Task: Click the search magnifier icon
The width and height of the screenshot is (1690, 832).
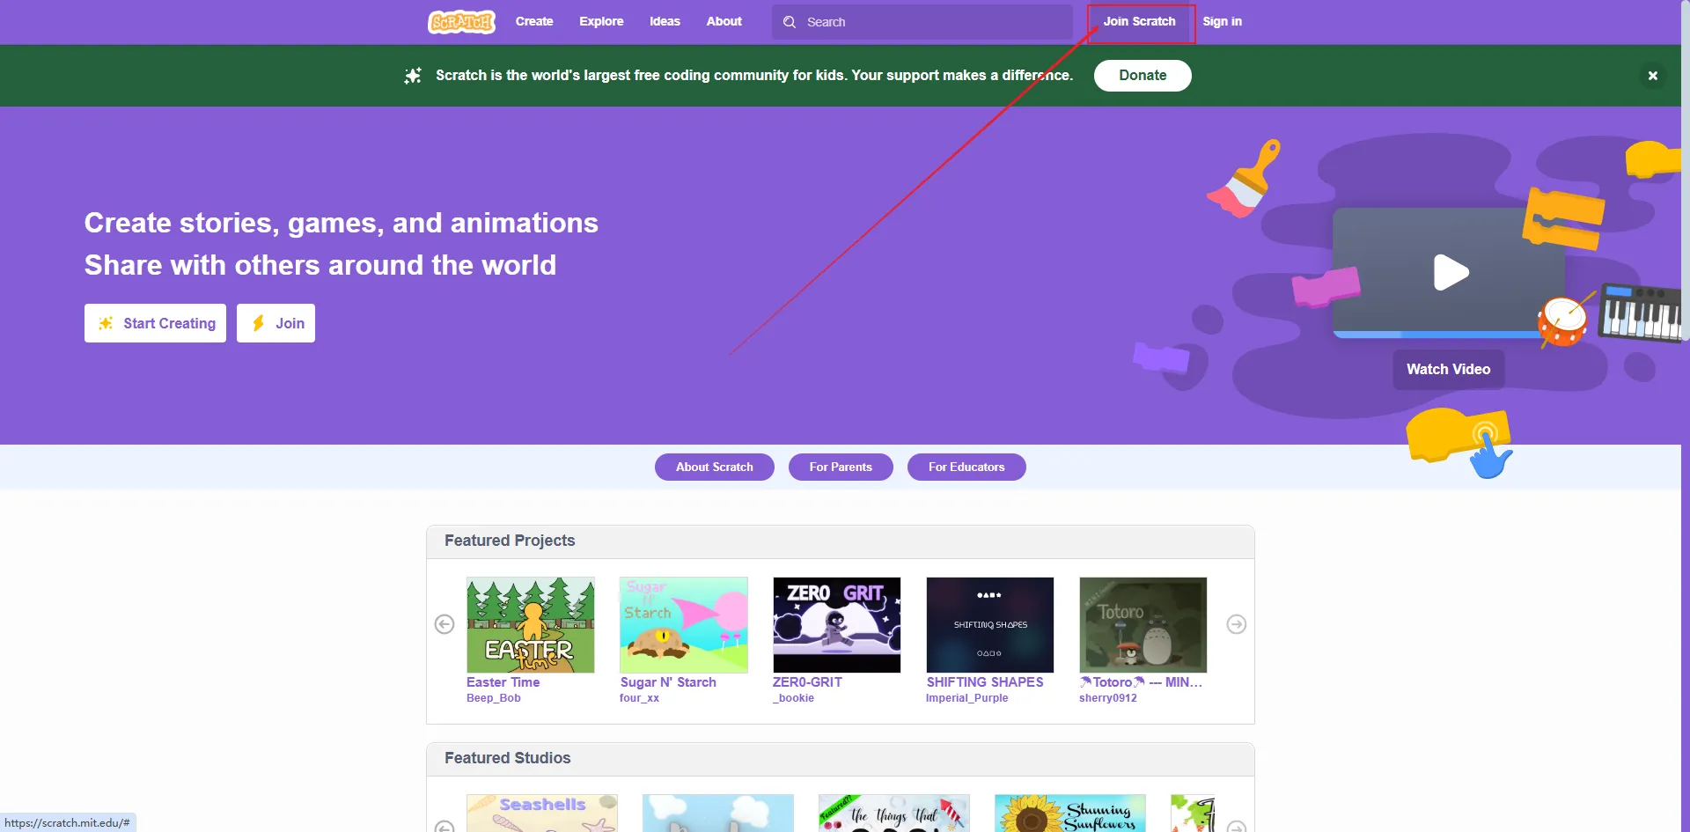Action: coord(790,22)
